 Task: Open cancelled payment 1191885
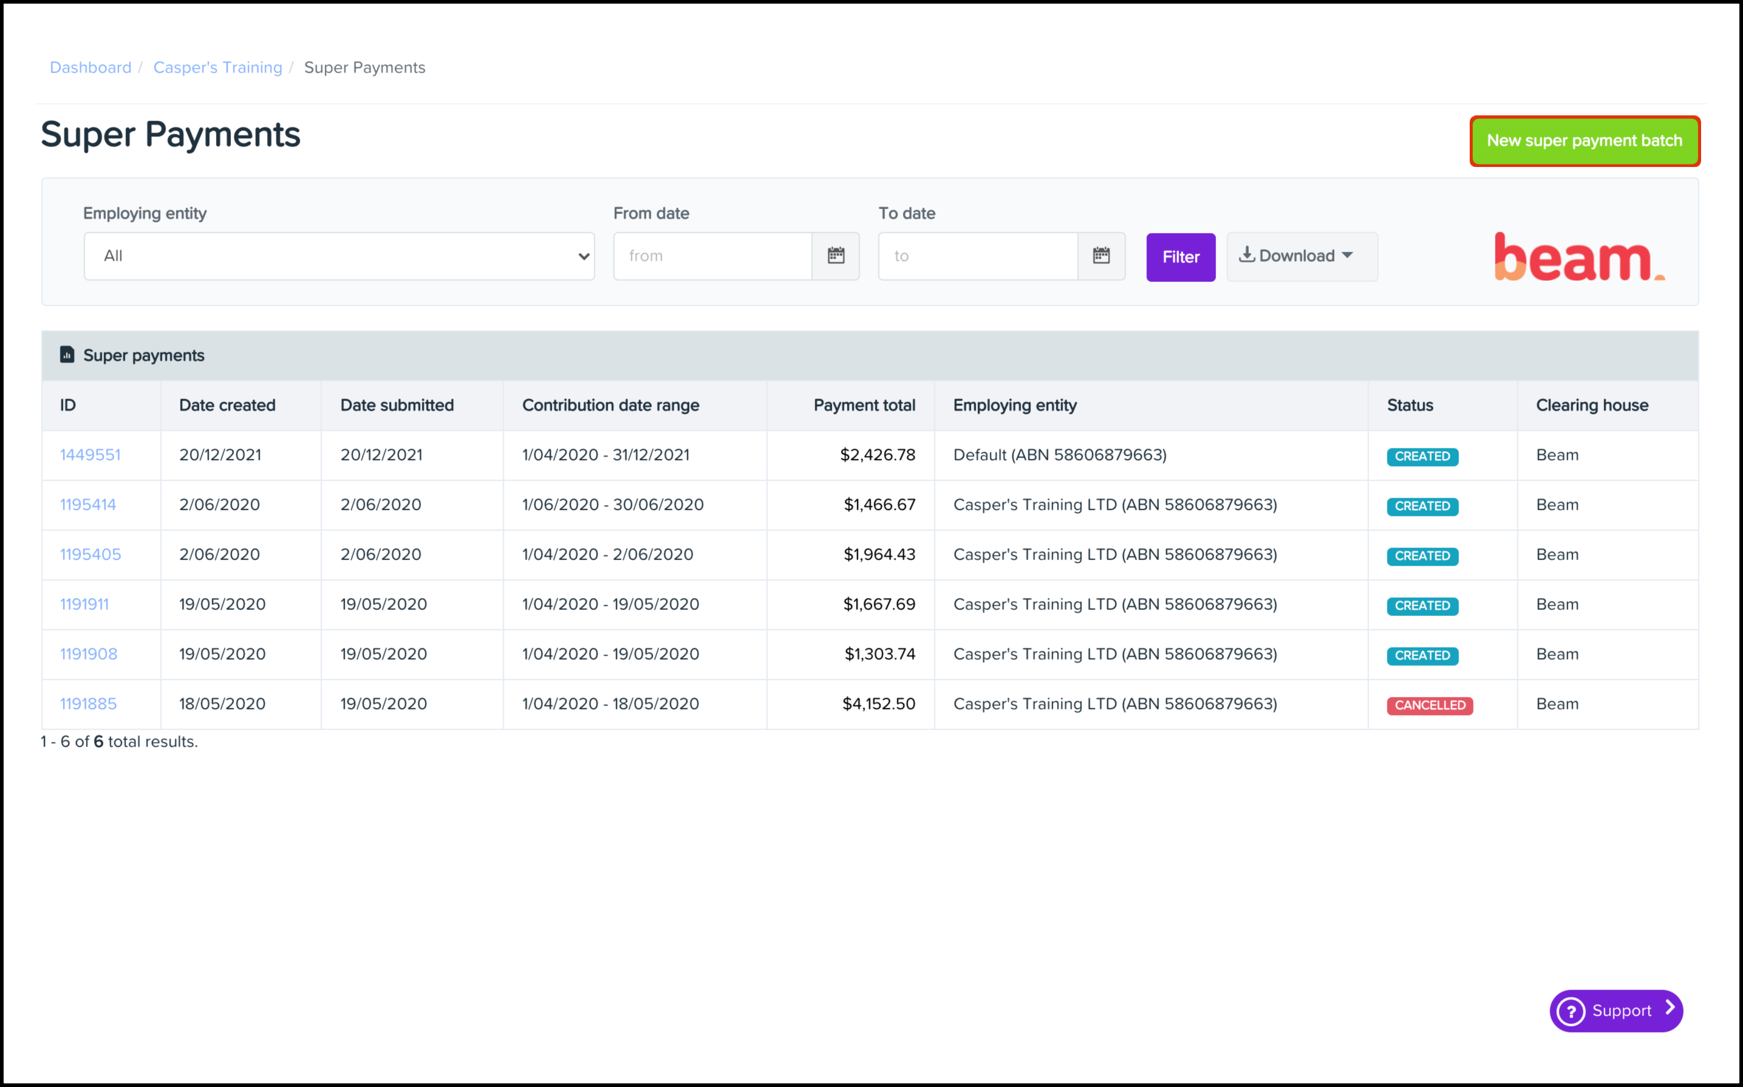87,704
